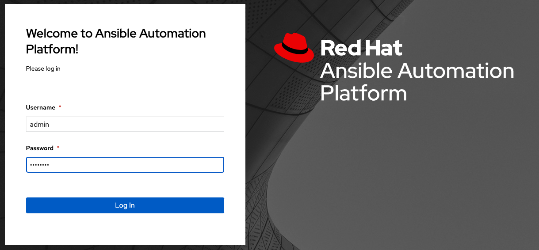Viewport: 539px width, 250px height.
Task: Click the "Platform!" word in the heading
Action: (52, 49)
